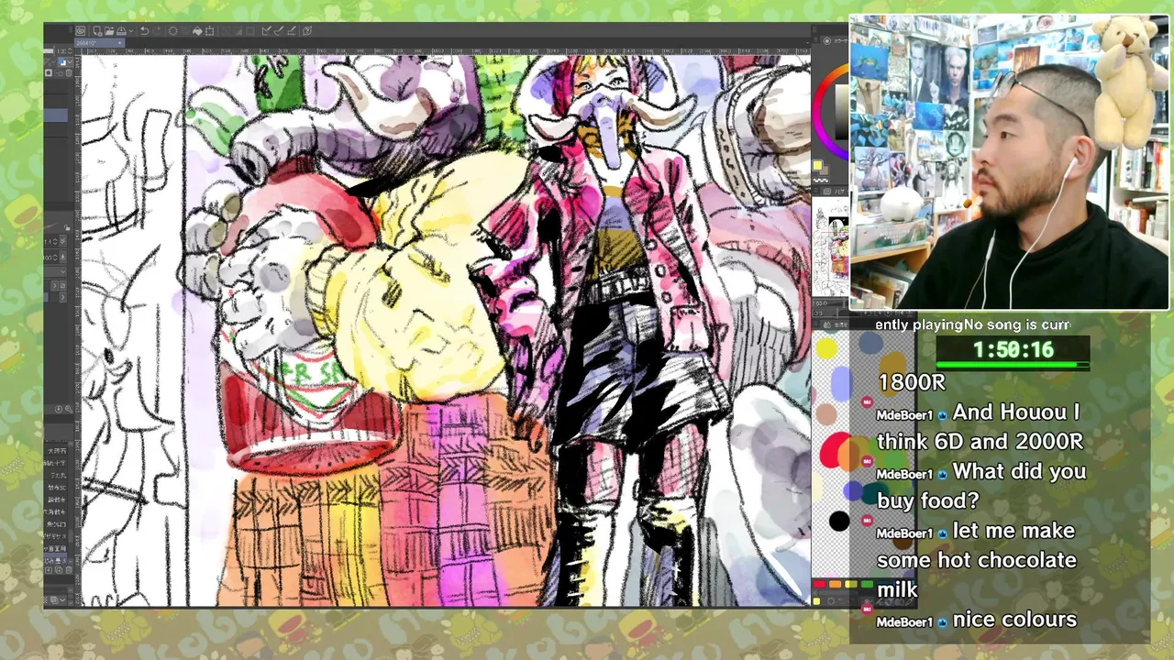Expand the Save options dropdown arrow

click(x=130, y=31)
